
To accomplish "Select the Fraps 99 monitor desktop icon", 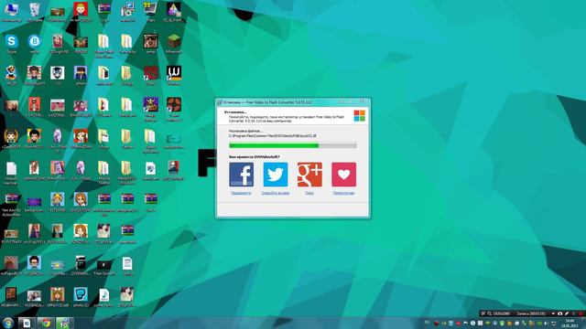I will pos(150,12).
